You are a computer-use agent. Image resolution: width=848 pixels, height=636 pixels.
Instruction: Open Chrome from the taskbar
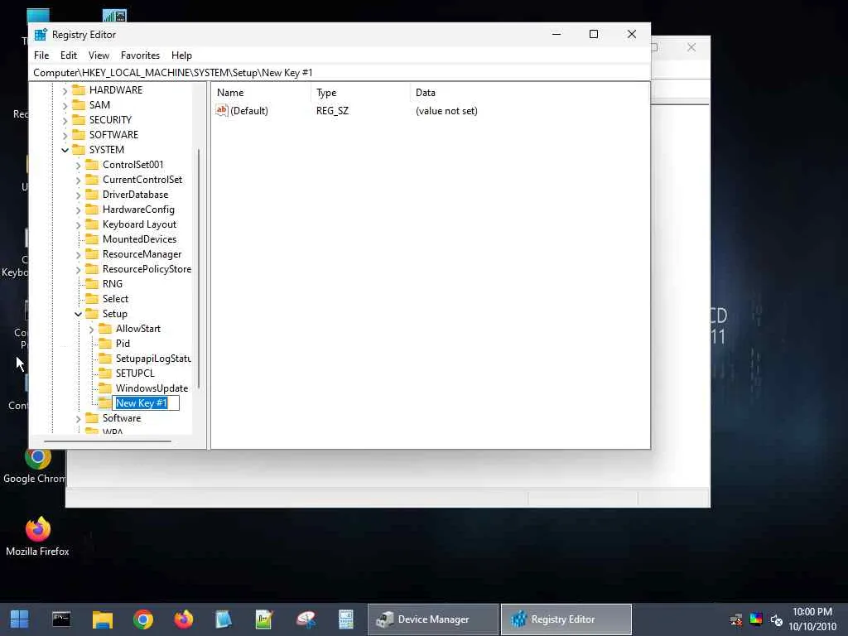point(143,619)
